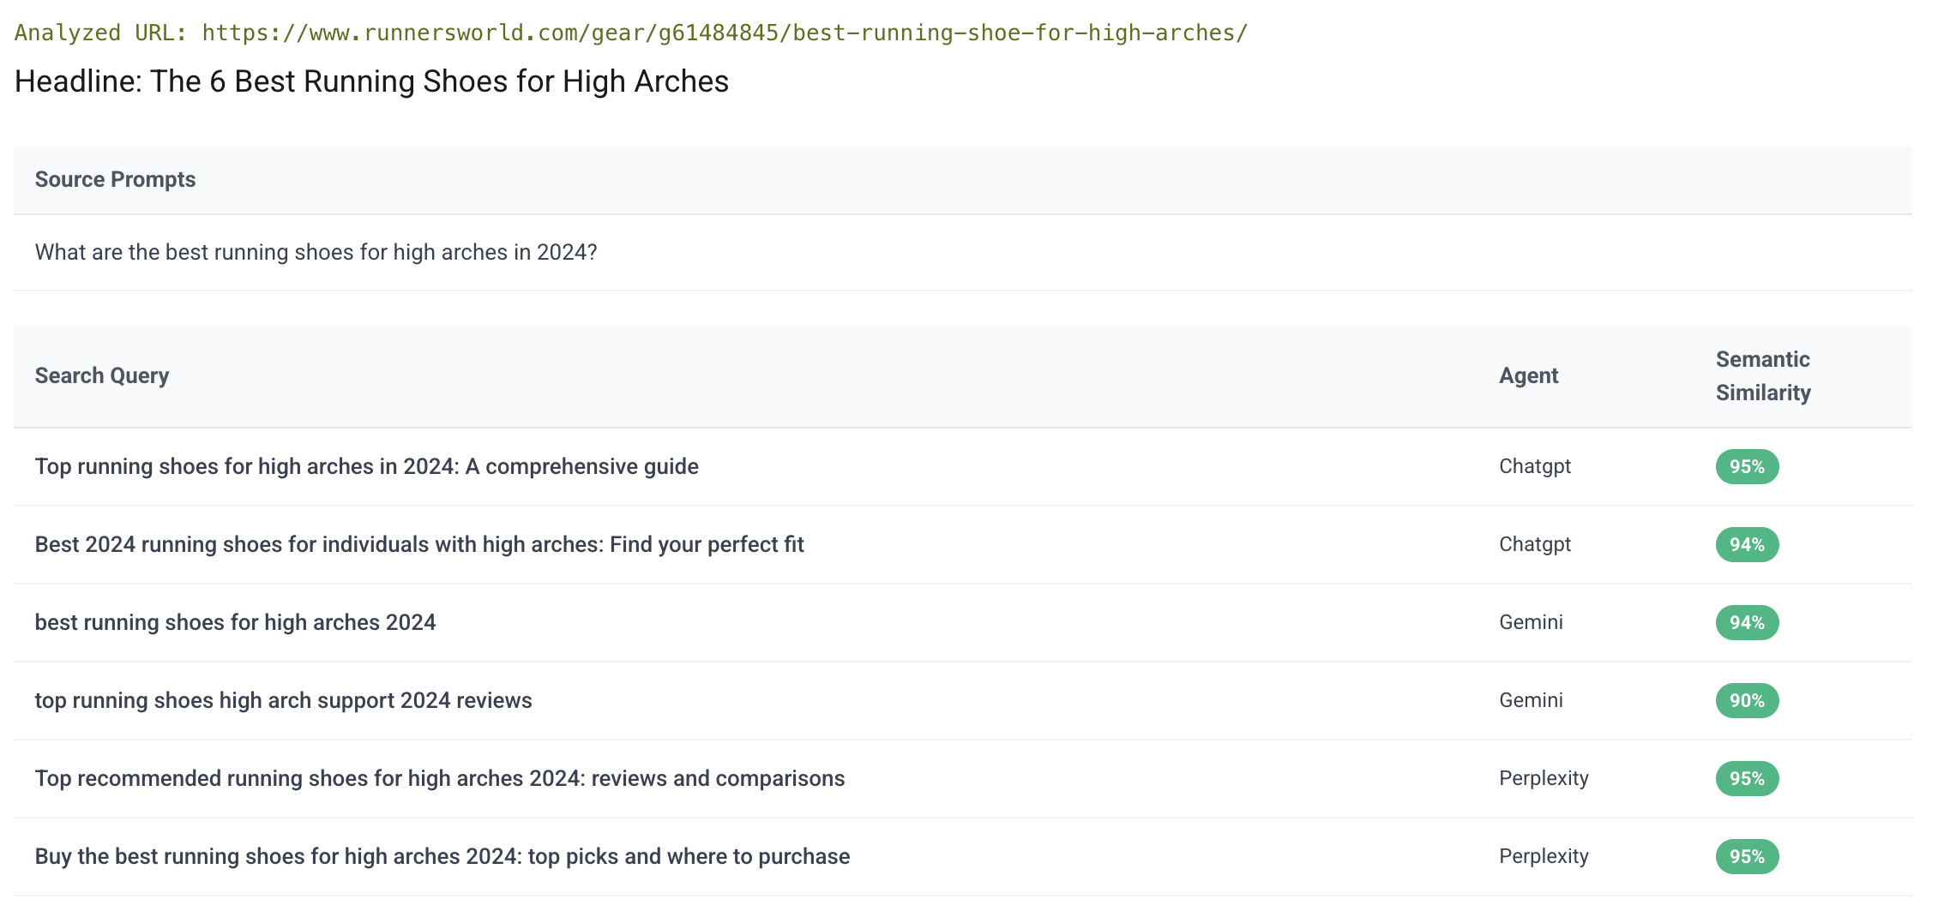Click the headline about 6 best running shoes

[x=371, y=81]
